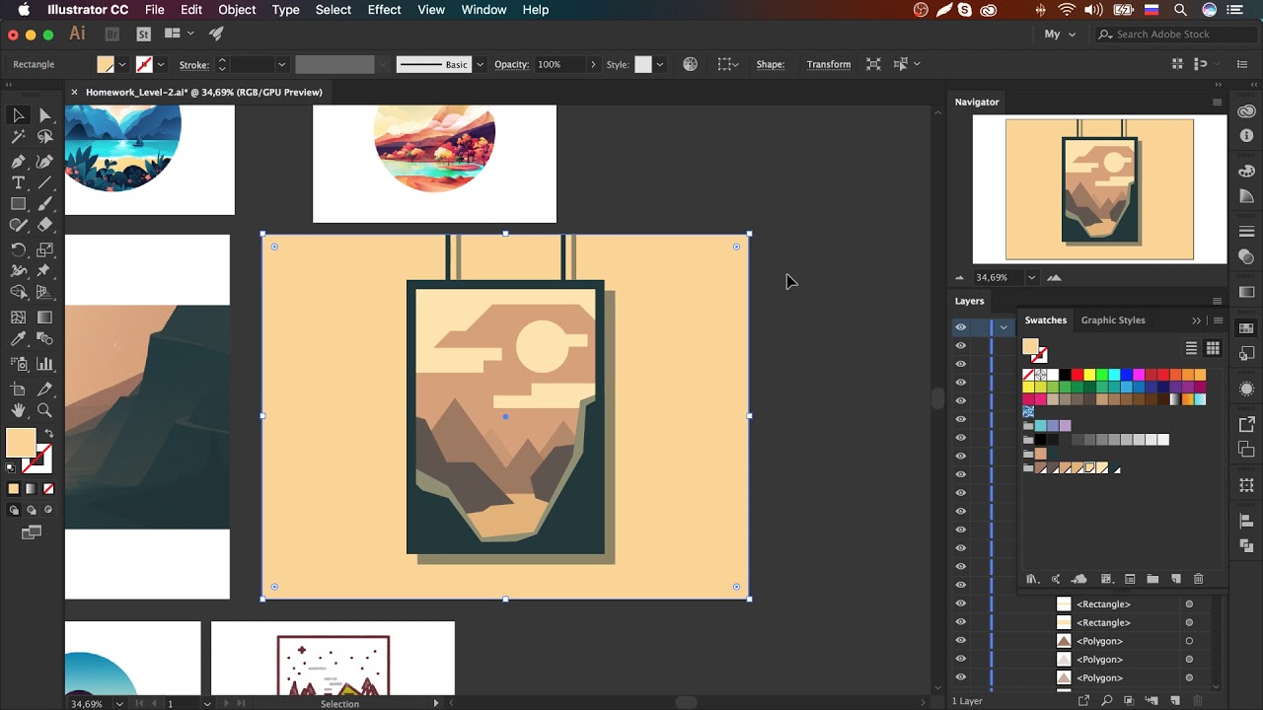Expand or collapse the top layer chevron
The height and width of the screenshot is (710, 1263).
[x=1003, y=327]
